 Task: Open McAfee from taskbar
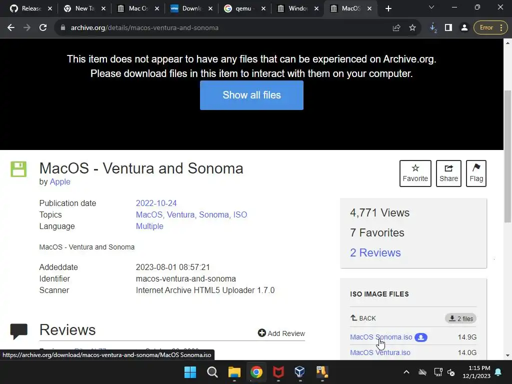[x=278, y=372]
